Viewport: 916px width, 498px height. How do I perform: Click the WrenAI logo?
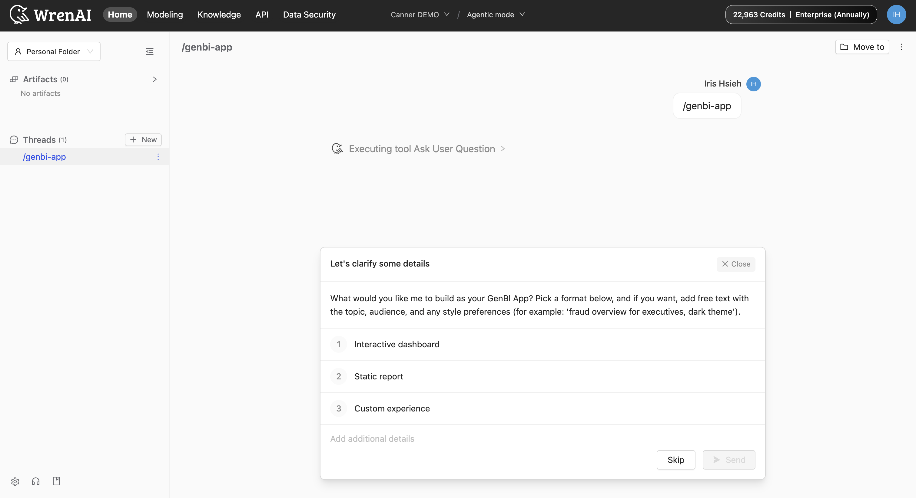pyautogui.click(x=50, y=15)
